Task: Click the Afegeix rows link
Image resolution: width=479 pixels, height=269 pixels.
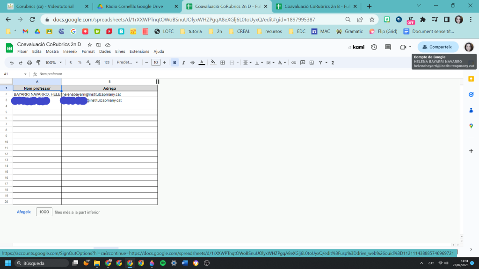Action: 24,212
